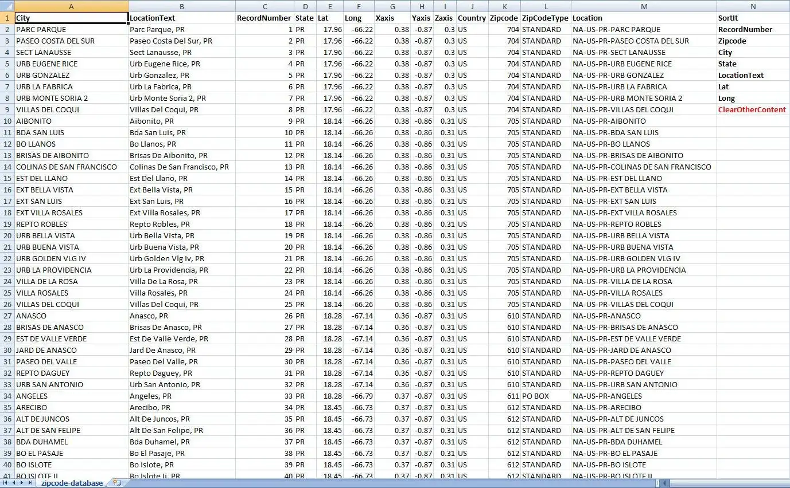790x488 pixels.
Task: Click the LocationText option in column N
Action: (753, 76)
